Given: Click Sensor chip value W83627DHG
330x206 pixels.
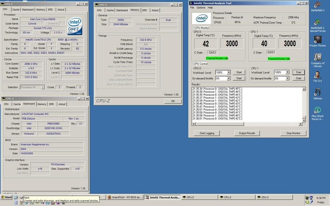Looking at the screenshot, I should coord(53,134).
